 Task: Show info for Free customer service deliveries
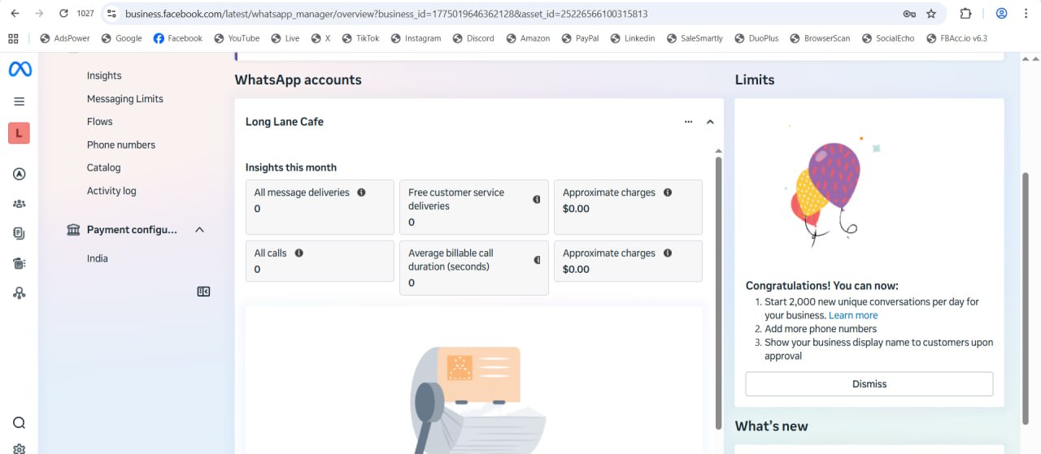537,200
